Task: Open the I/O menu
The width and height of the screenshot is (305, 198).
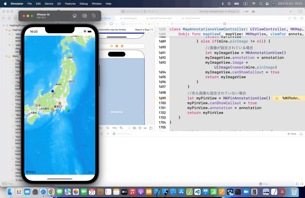Action: [59, 4]
